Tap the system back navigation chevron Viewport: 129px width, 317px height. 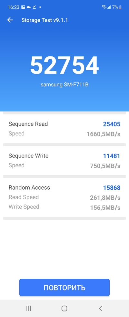pos(101,308)
